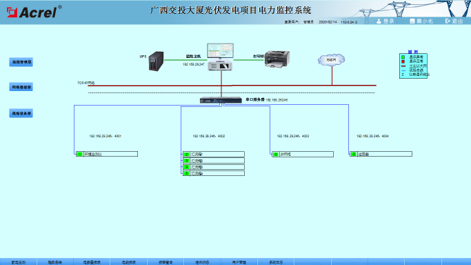Click the 网络通信层 layer button
The image size is (471, 265).
coord(21,87)
